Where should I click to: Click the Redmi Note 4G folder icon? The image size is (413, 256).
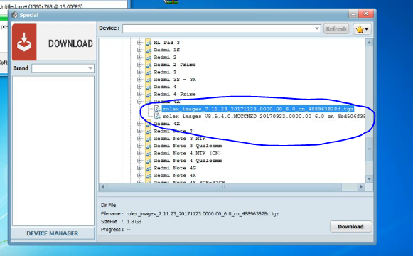[149, 168]
